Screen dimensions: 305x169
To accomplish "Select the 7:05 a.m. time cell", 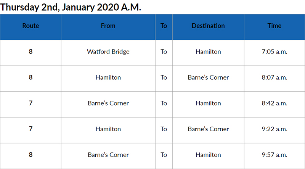I will pyautogui.click(x=274, y=52).
